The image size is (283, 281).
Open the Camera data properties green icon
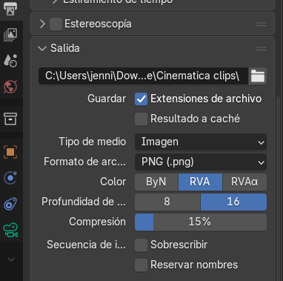(x=10, y=230)
